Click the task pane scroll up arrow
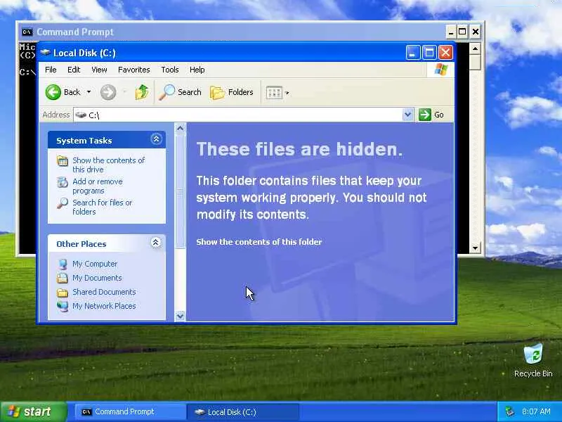This screenshot has height=422, width=562. point(181,128)
